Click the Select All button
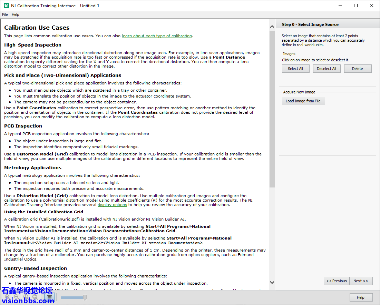This screenshot has width=380, height=305. (296, 69)
